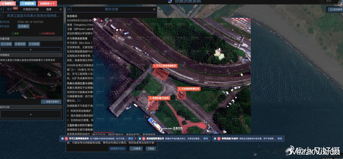Click the 天弓导弹系统背景 heading

[x=77, y=39]
